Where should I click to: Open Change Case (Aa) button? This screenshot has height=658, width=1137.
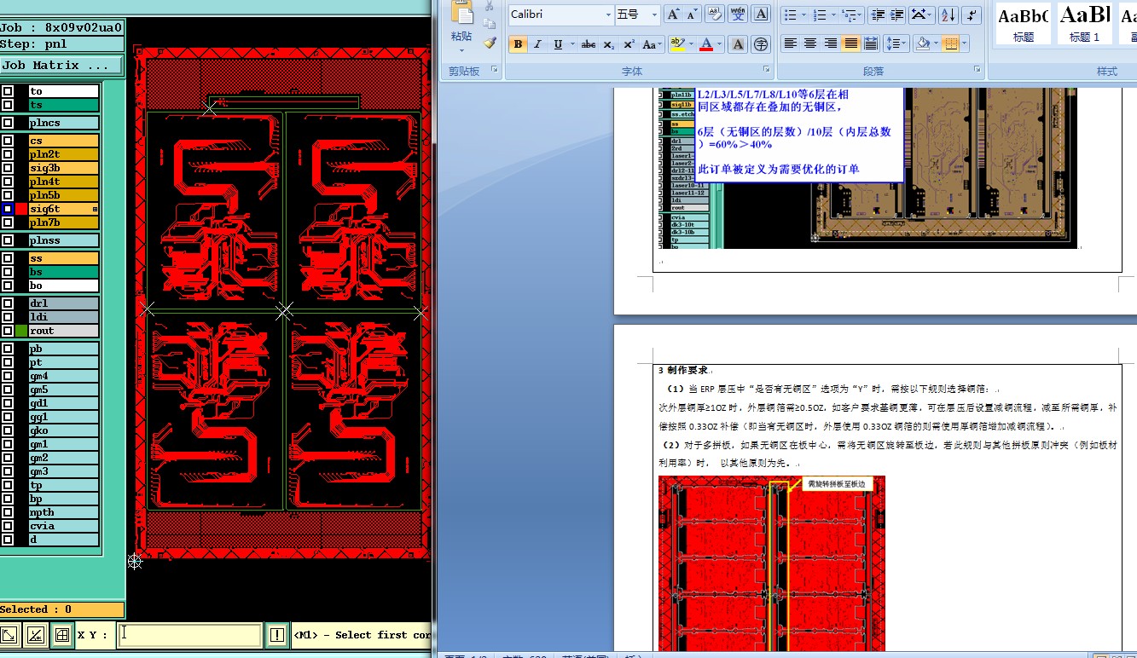[x=650, y=44]
